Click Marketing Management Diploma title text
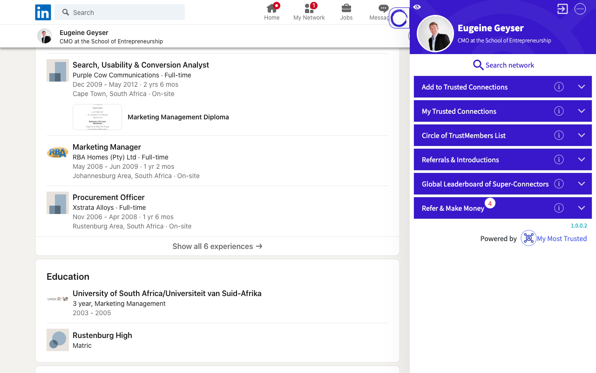Viewport: 596px width, 373px height. point(178,117)
